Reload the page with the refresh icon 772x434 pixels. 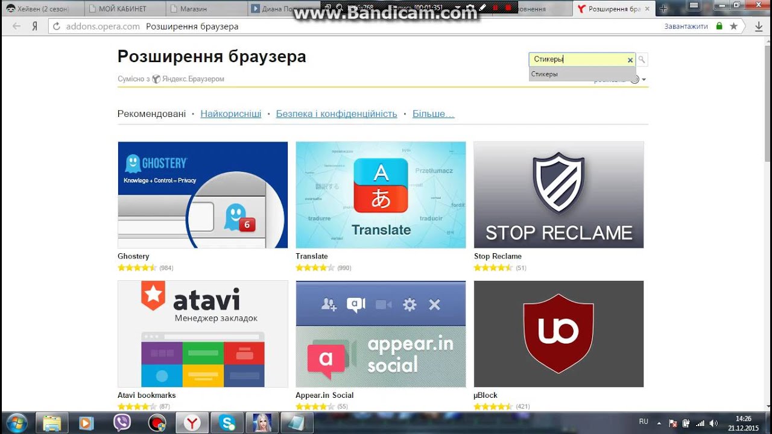tap(57, 27)
